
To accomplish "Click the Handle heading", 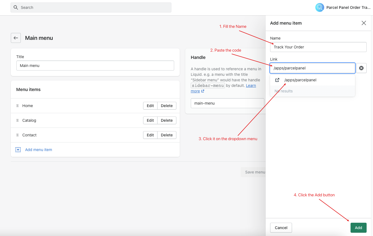I will (x=198, y=57).
